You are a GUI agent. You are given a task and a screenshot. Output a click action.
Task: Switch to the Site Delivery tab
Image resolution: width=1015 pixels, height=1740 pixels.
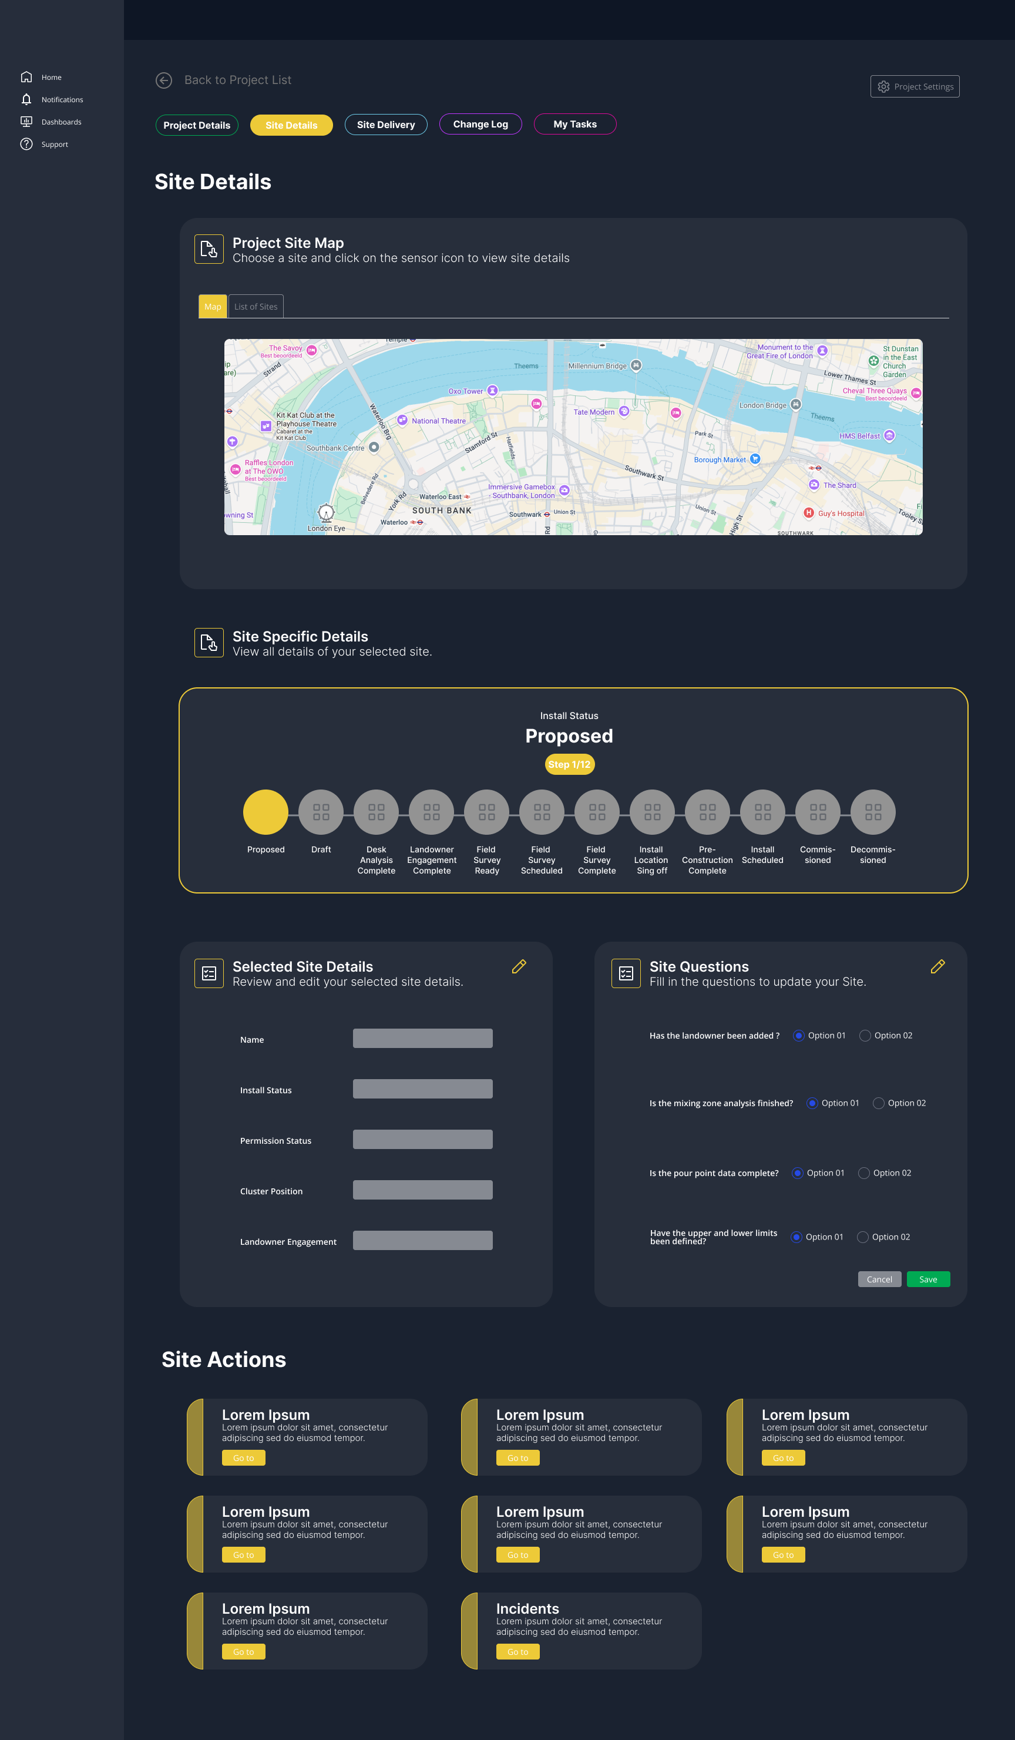[x=385, y=125]
